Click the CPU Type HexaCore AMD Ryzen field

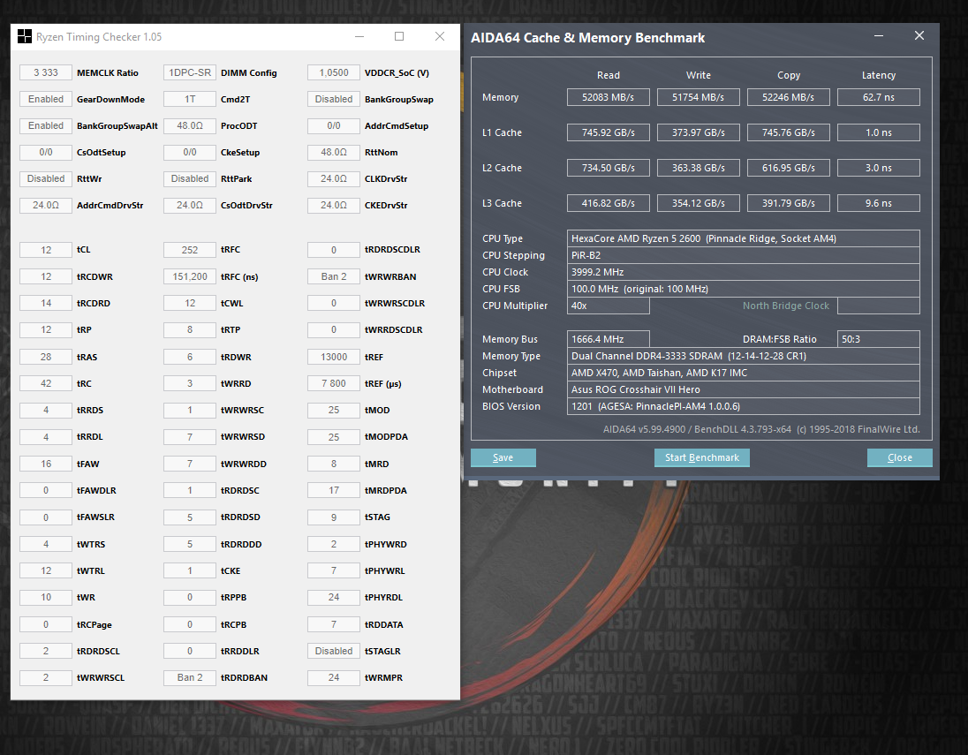pyautogui.click(x=744, y=238)
